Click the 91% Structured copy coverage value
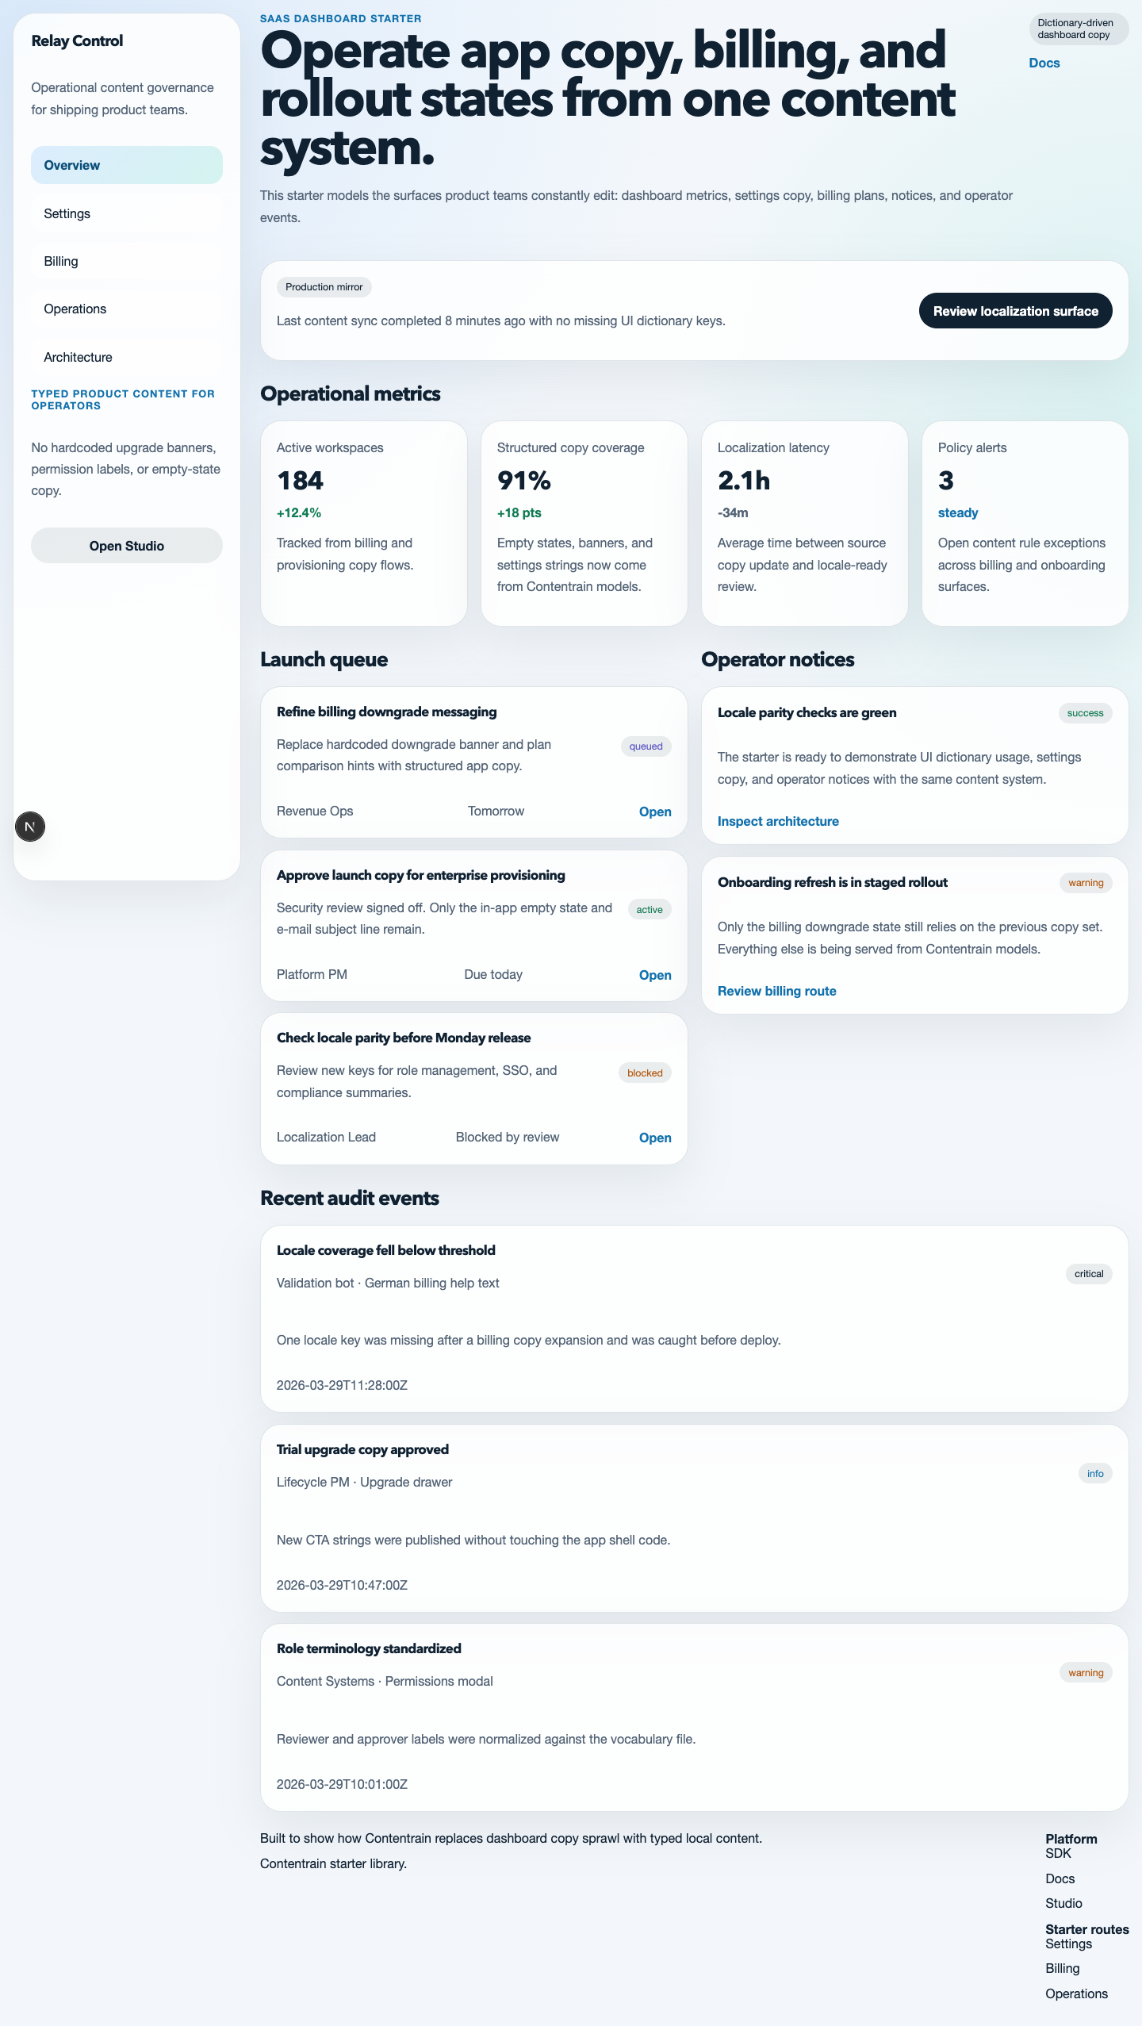1142x2026 pixels. (x=524, y=481)
